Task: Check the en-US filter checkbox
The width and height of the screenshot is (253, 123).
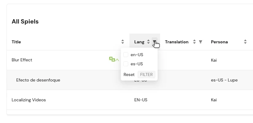Action: pos(126,55)
